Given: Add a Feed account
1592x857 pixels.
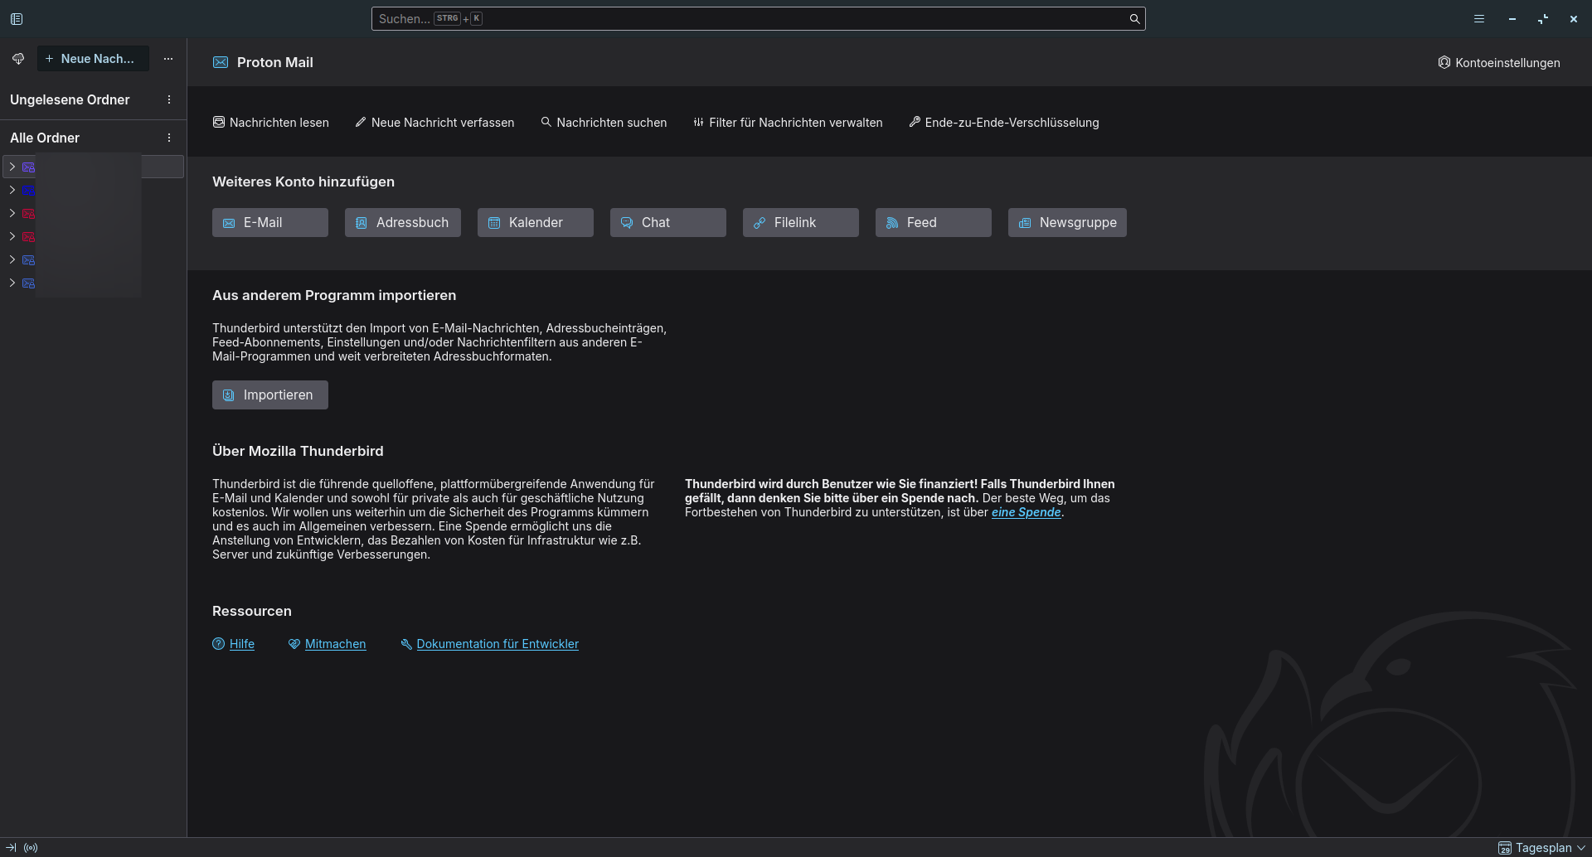Looking at the screenshot, I should coord(934,223).
